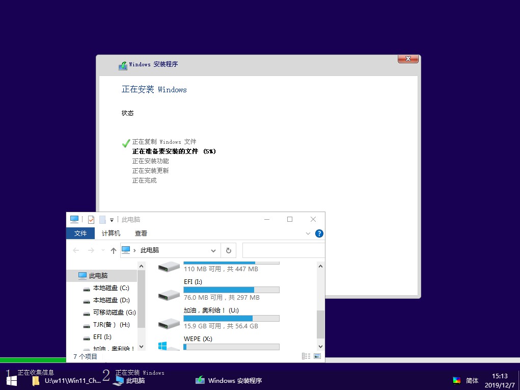Click the green setup progress bar segment
The height and width of the screenshot is (390, 520).
(x=33, y=360)
